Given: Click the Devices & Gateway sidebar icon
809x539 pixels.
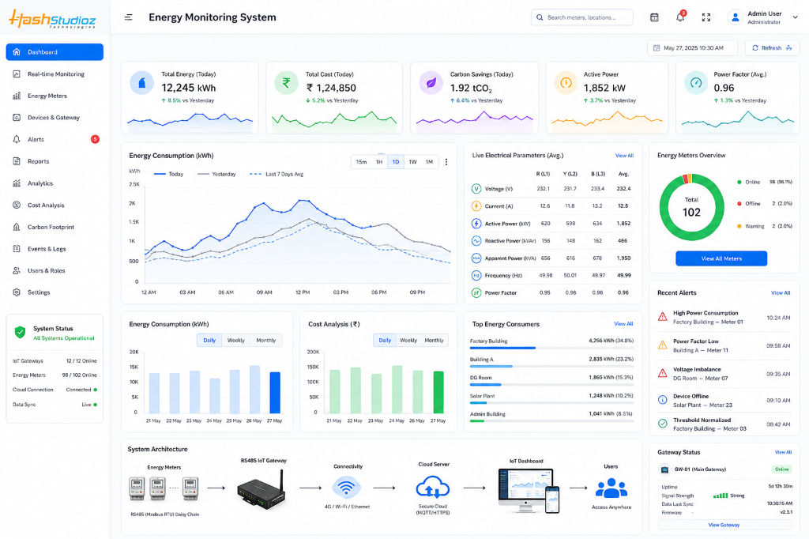Looking at the screenshot, I should tap(17, 118).
